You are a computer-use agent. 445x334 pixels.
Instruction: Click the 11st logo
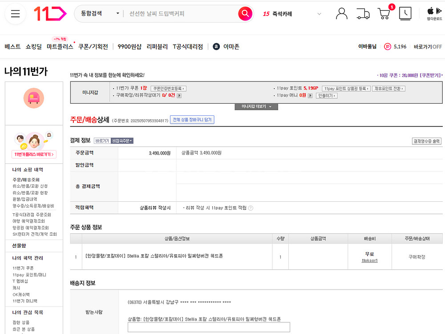tap(50, 14)
